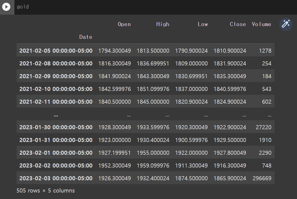
Task: Select the 2023-01-31 row label
Action: [56, 140]
